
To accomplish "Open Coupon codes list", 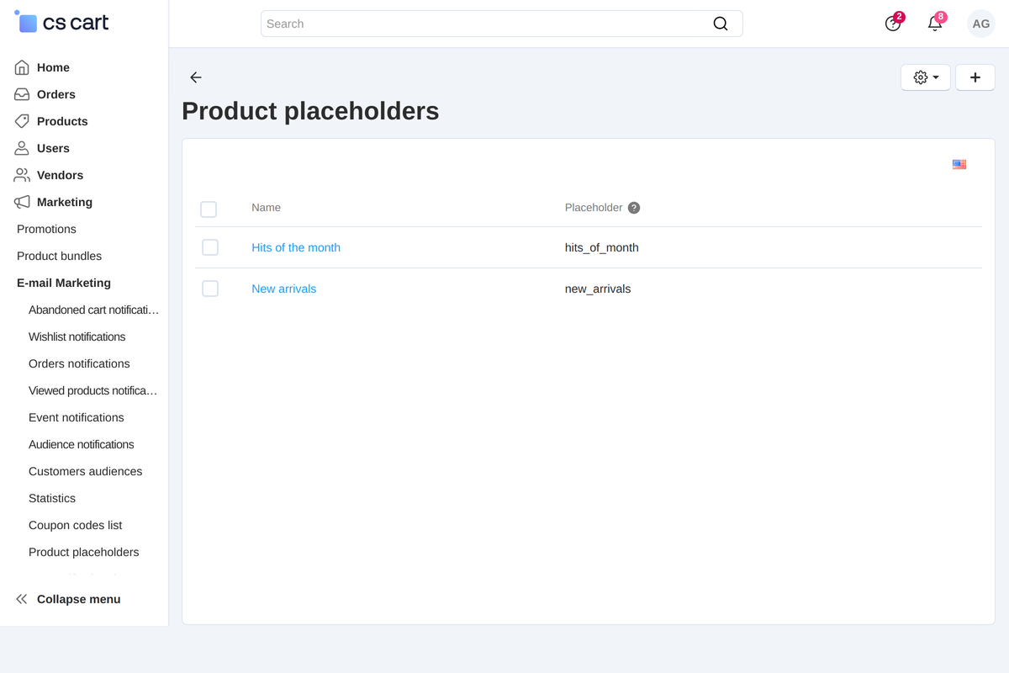I will (75, 525).
